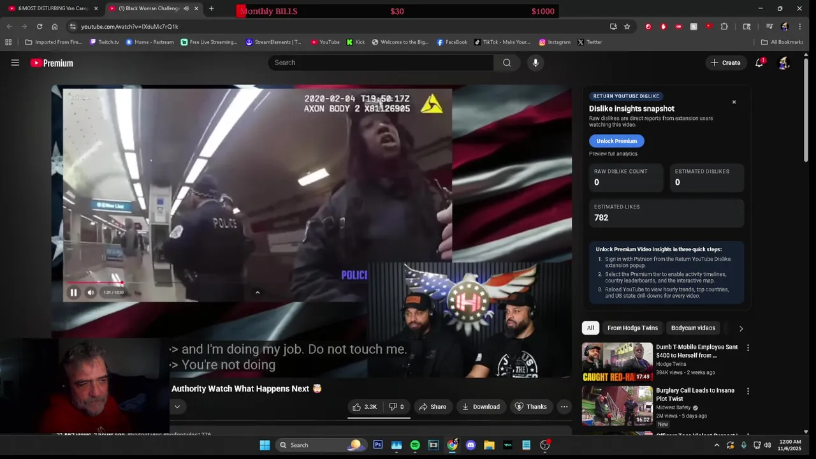Open more actions three-dot under video
Image resolution: width=816 pixels, height=459 pixels.
[x=564, y=407]
